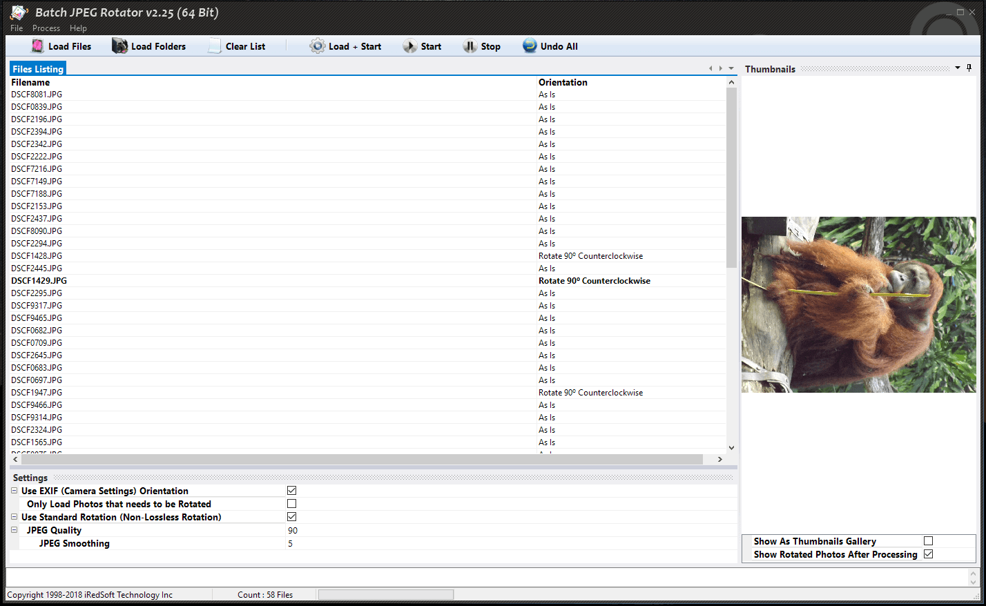Click the horizontal scrollbar left arrow
Image resolution: width=986 pixels, height=606 pixels.
(x=15, y=459)
